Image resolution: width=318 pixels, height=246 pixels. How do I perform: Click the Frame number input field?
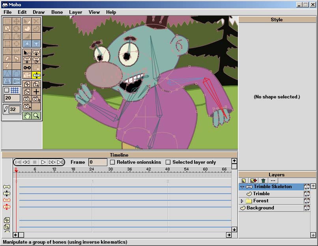(98, 162)
